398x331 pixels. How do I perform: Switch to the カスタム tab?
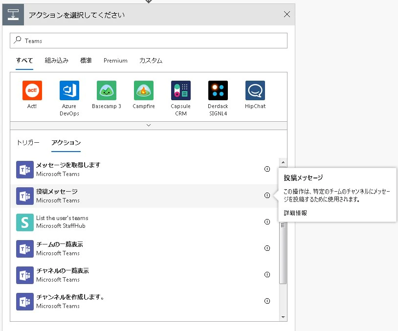click(x=151, y=61)
